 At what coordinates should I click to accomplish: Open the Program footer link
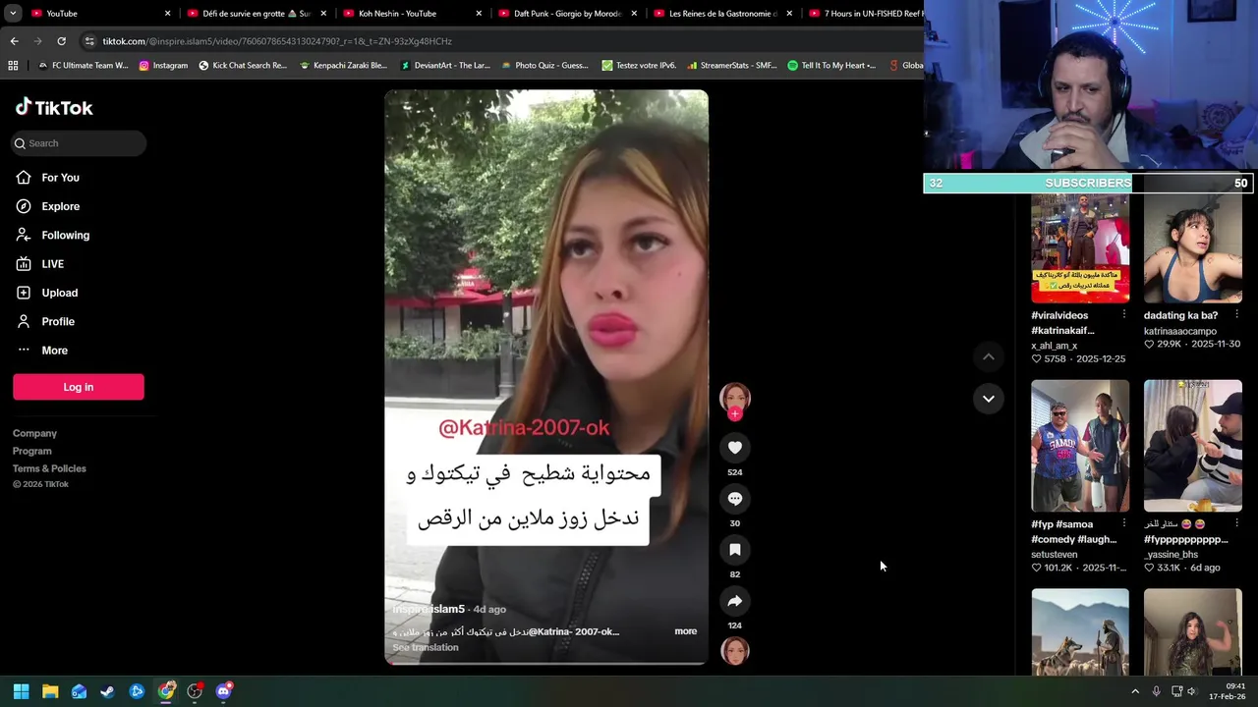(31, 451)
